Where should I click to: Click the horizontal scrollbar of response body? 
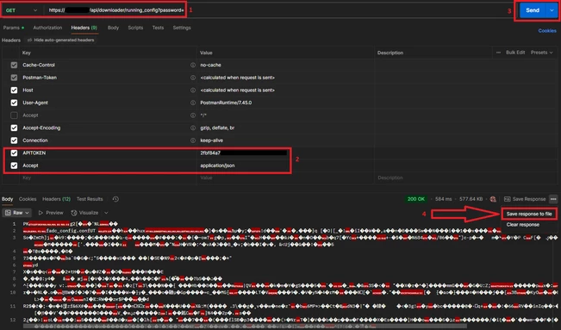245,326
